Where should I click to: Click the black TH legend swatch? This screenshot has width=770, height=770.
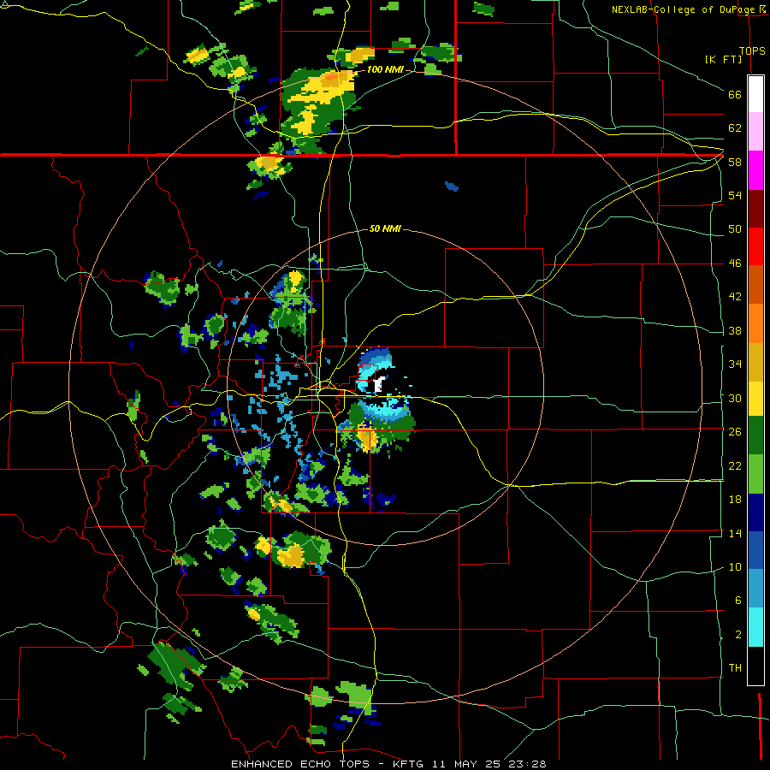[755, 666]
